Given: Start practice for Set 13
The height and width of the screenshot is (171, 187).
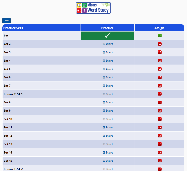Looking at the screenshot, I should click(x=107, y=144).
